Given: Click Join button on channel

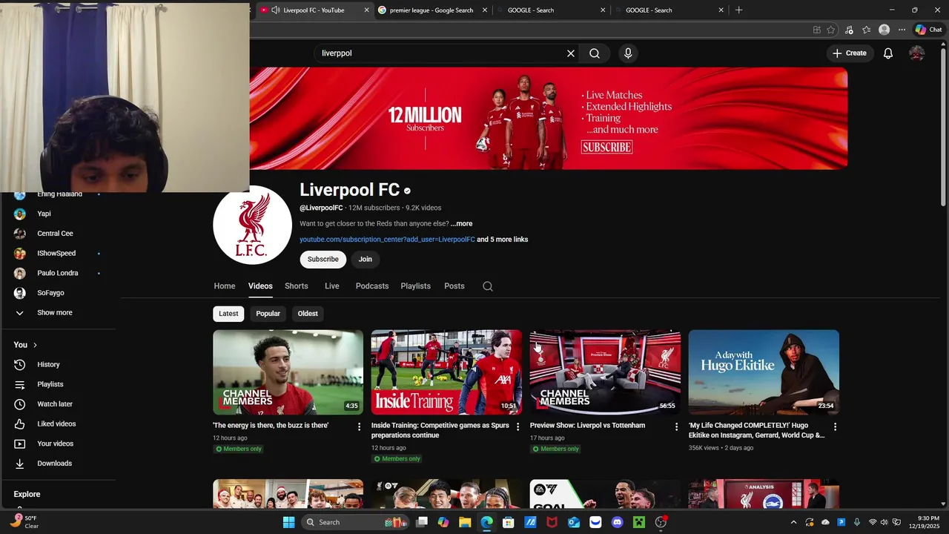Looking at the screenshot, I should (366, 259).
